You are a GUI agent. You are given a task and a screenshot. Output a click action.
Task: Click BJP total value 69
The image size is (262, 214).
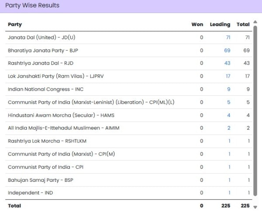tap(246, 51)
